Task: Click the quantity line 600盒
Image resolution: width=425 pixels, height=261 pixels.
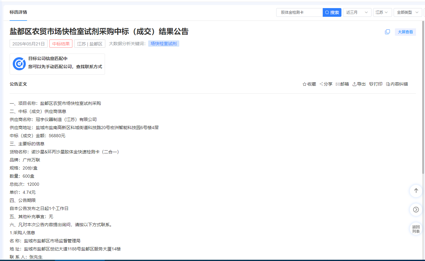Action: click(x=22, y=176)
